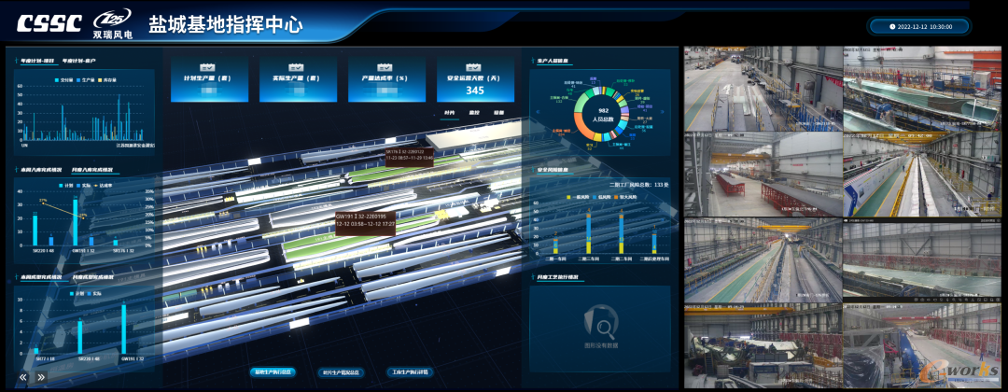Image resolution: width=1008 pixels, height=392 pixels.
Task: Open the top-left camera feed thumbnail
Action: click(763, 89)
